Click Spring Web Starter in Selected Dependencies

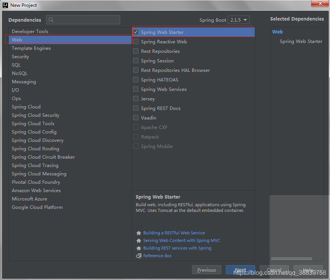pyautogui.click(x=301, y=41)
